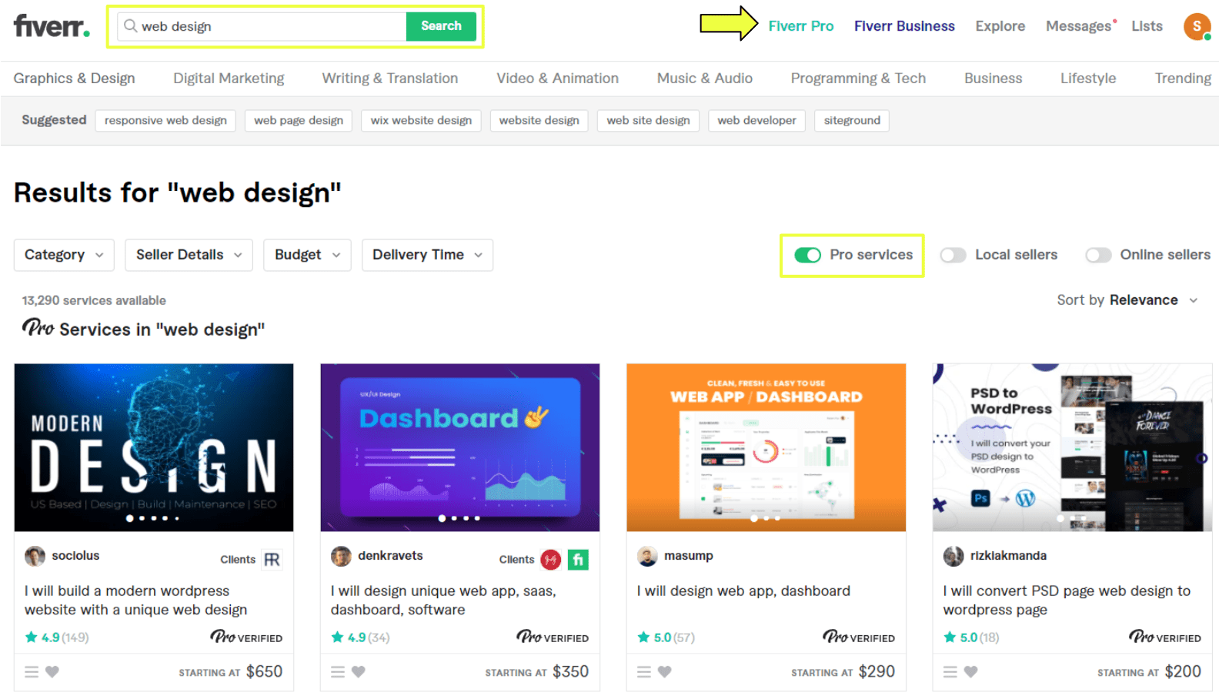Click heart icon on the $290 gig
Screen dimensions: 1219x696
click(665, 671)
